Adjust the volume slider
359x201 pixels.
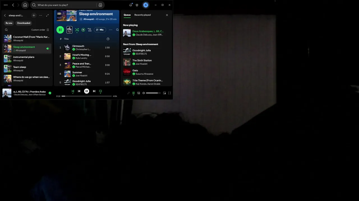tap(153, 93)
